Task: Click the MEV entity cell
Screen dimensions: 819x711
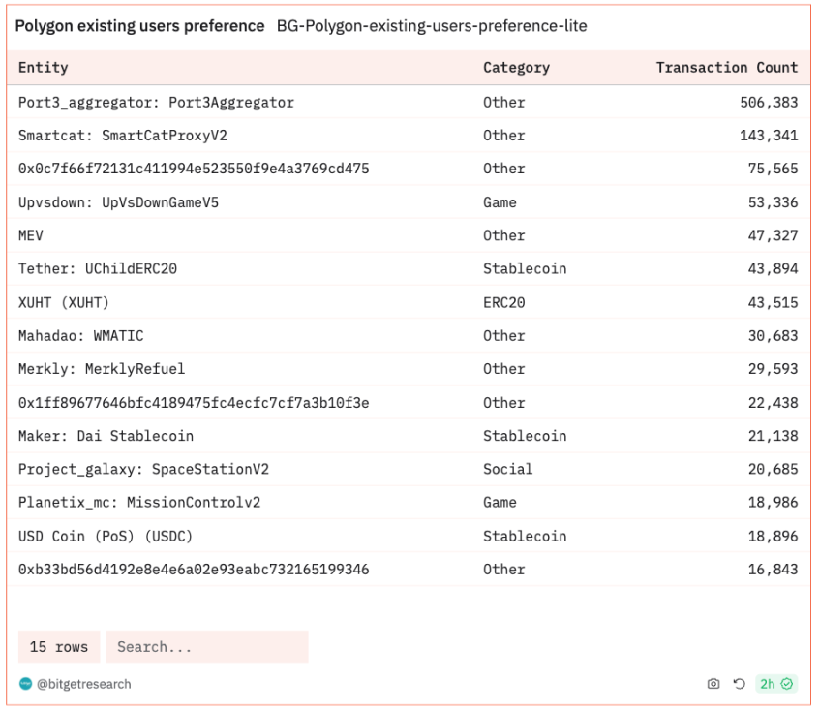Action: 31,235
